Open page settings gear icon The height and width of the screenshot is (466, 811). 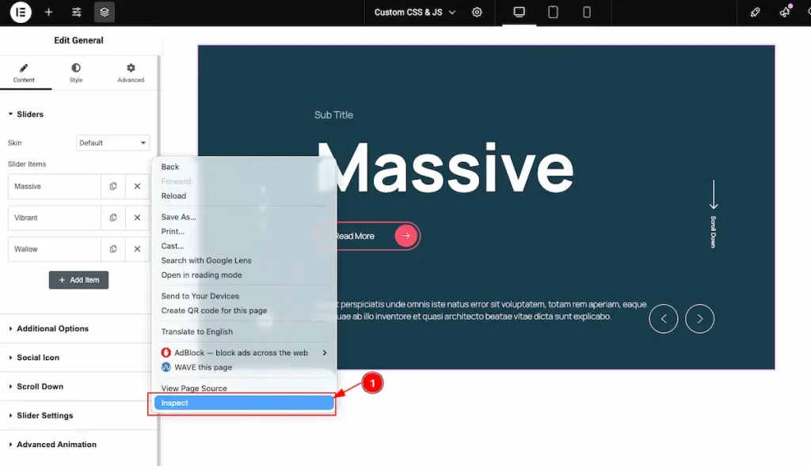(477, 13)
